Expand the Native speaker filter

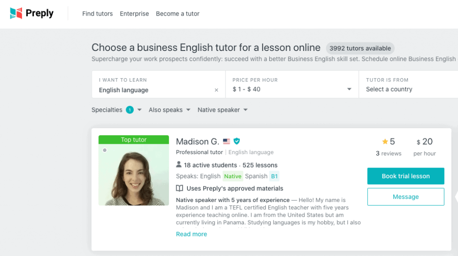(222, 110)
